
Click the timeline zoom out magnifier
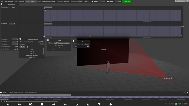2,101
